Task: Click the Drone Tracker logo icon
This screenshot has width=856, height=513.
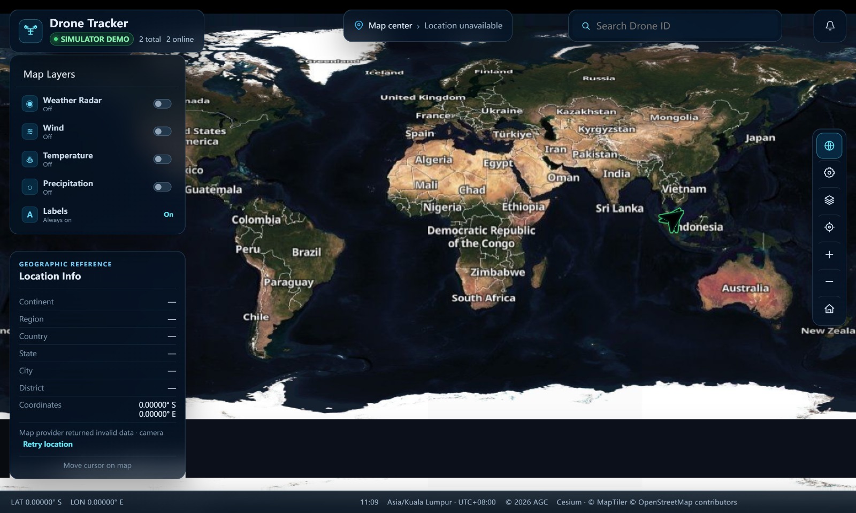Action: tap(30, 30)
